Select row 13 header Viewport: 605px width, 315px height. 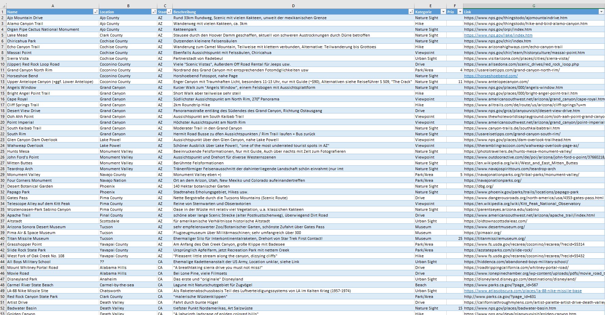click(3, 82)
